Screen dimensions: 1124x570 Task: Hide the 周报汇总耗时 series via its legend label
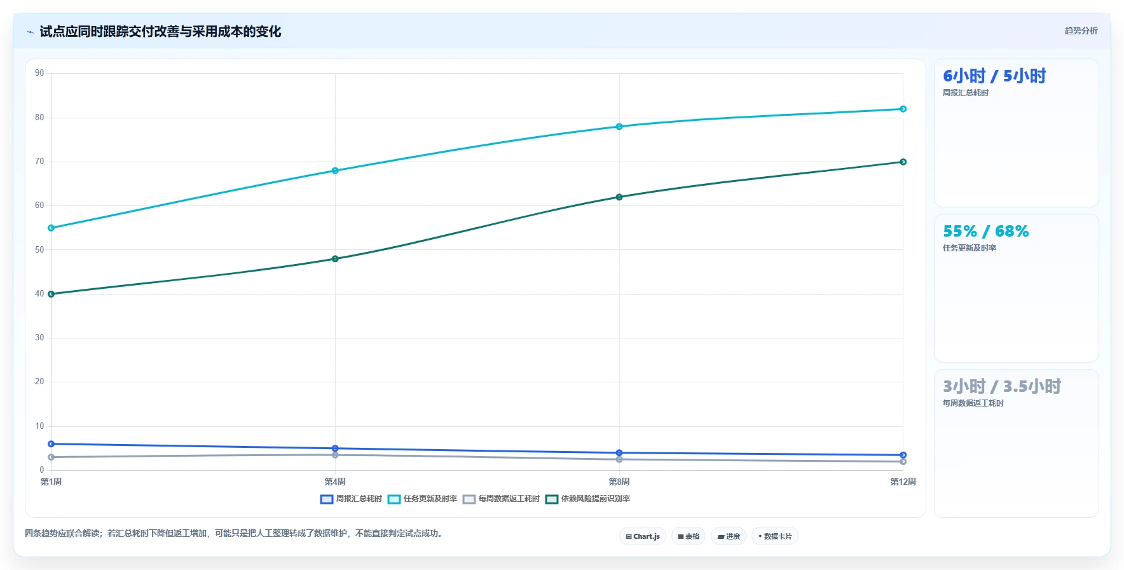pyautogui.click(x=359, y=499)
